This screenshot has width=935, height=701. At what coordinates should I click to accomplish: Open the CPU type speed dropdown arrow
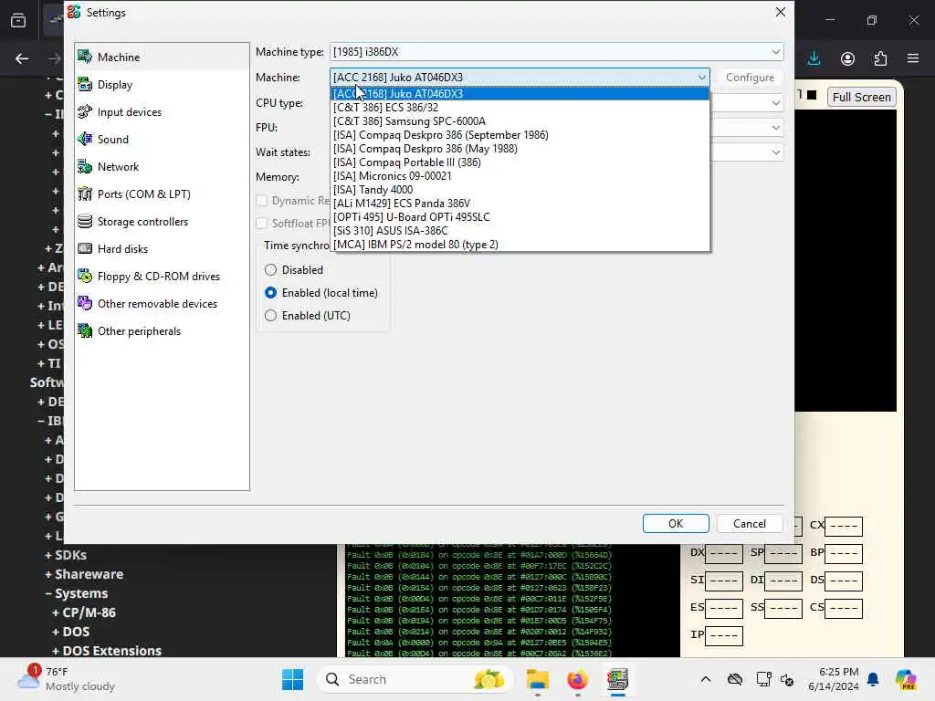776,103
